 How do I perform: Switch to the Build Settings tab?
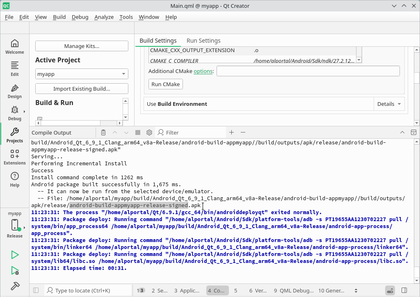158,41
